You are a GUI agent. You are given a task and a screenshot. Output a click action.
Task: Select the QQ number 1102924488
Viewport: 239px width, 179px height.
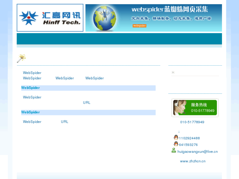pyautogui.click(x=189, y=138)
